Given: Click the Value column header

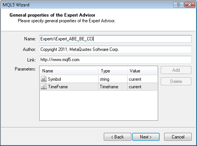Looking at the screenshot, I should point(142,71).
